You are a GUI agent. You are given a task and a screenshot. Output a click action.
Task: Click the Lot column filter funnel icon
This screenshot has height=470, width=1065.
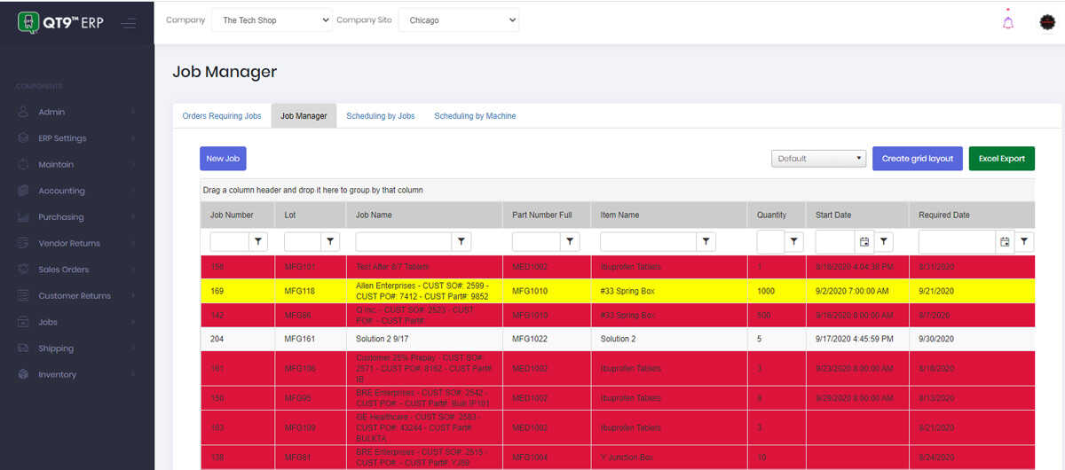330,241
